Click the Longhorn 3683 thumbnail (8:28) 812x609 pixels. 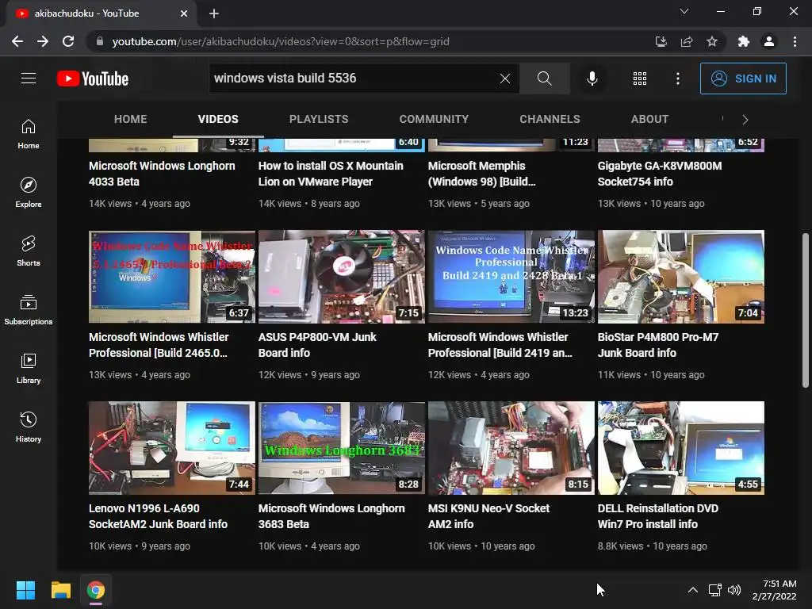(341, 448)
